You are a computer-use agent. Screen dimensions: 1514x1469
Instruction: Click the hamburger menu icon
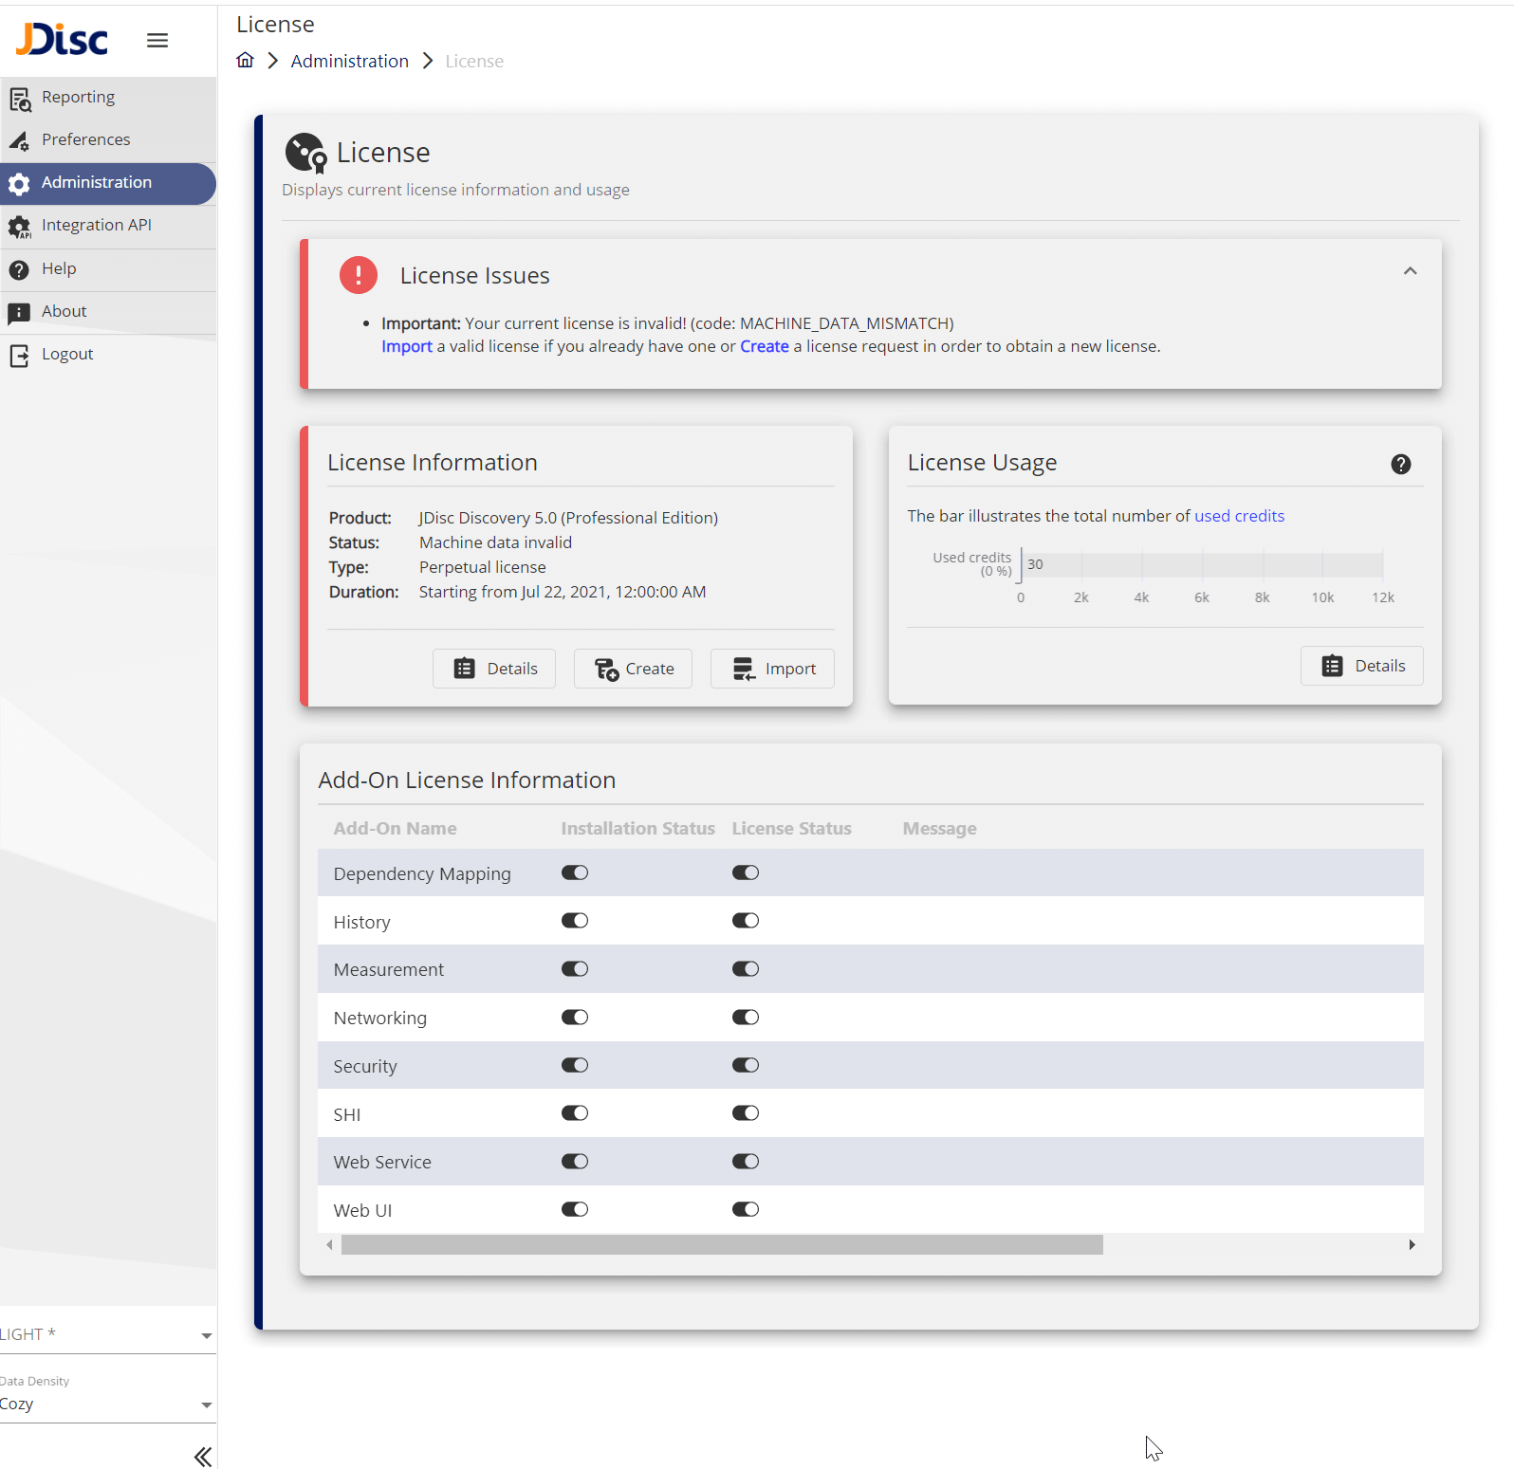(x=157, y=40)
